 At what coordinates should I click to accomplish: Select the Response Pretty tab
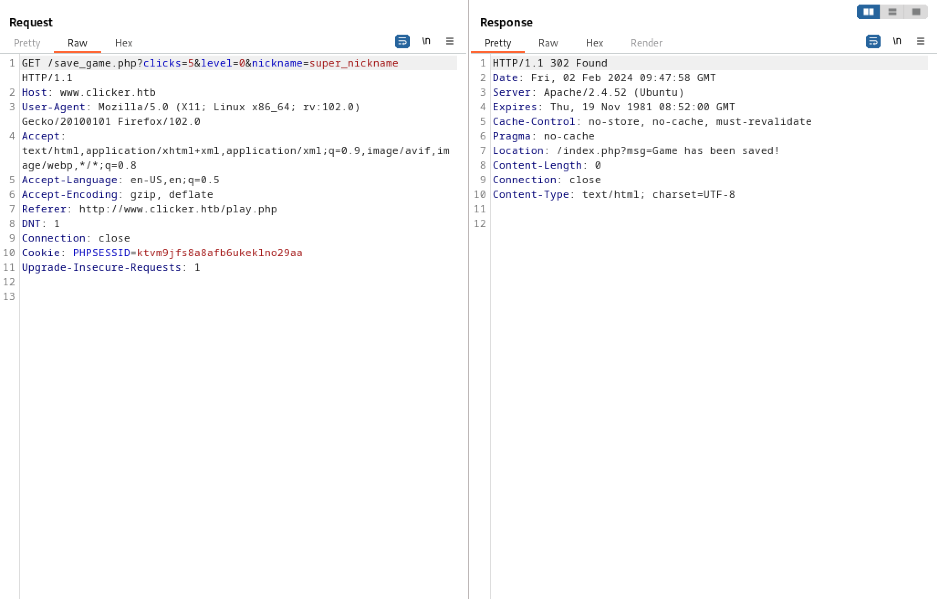point(498,43)
